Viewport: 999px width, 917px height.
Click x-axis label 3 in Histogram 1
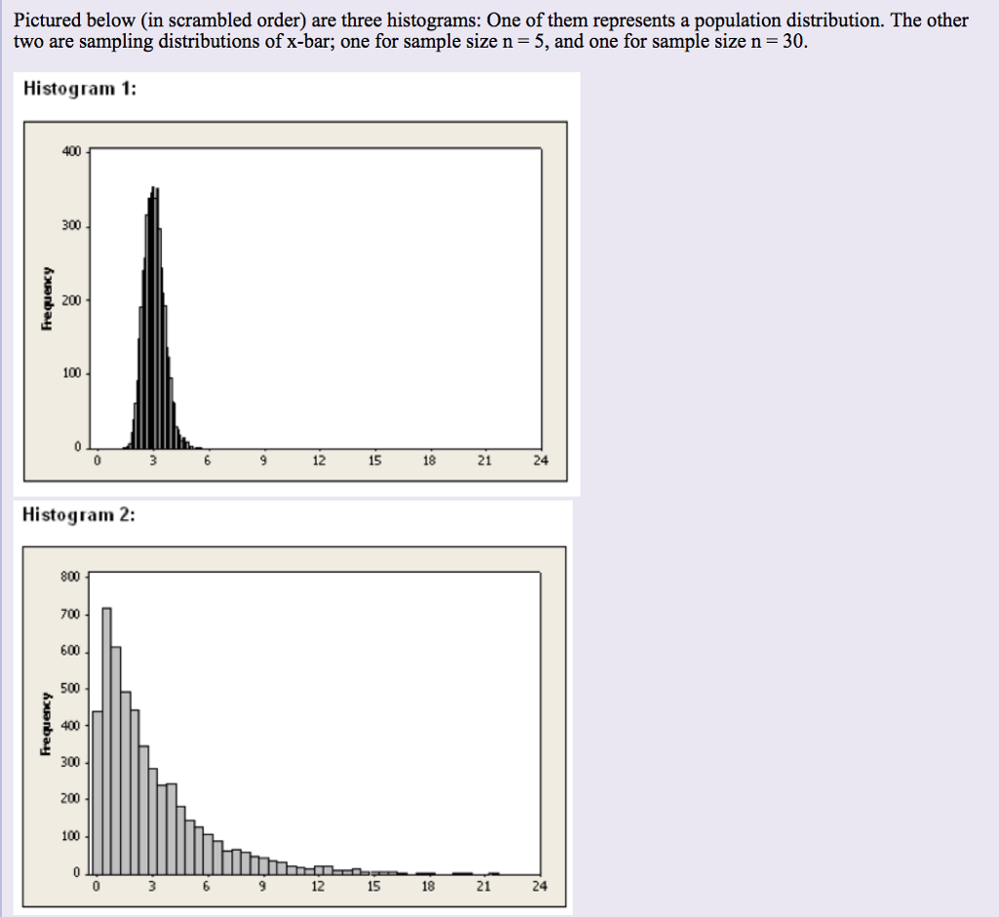[153, 460]
